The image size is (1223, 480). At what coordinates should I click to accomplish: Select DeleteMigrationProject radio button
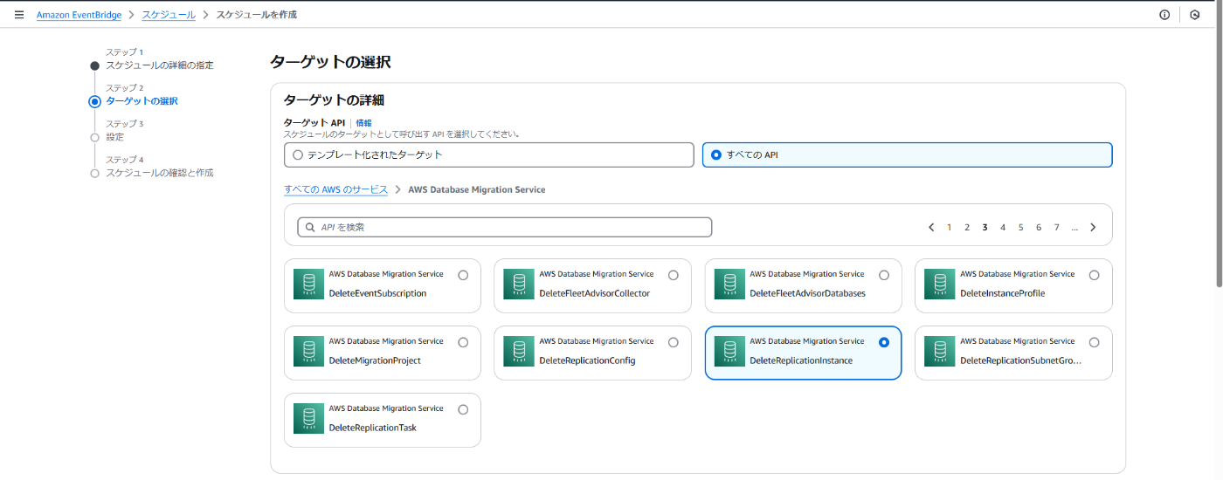pyautogui.click(x=463, y=342)
